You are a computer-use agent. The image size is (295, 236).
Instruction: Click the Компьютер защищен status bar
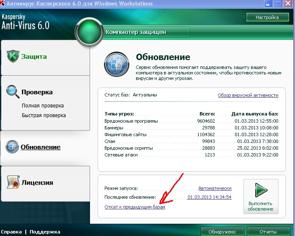(146, 32)
